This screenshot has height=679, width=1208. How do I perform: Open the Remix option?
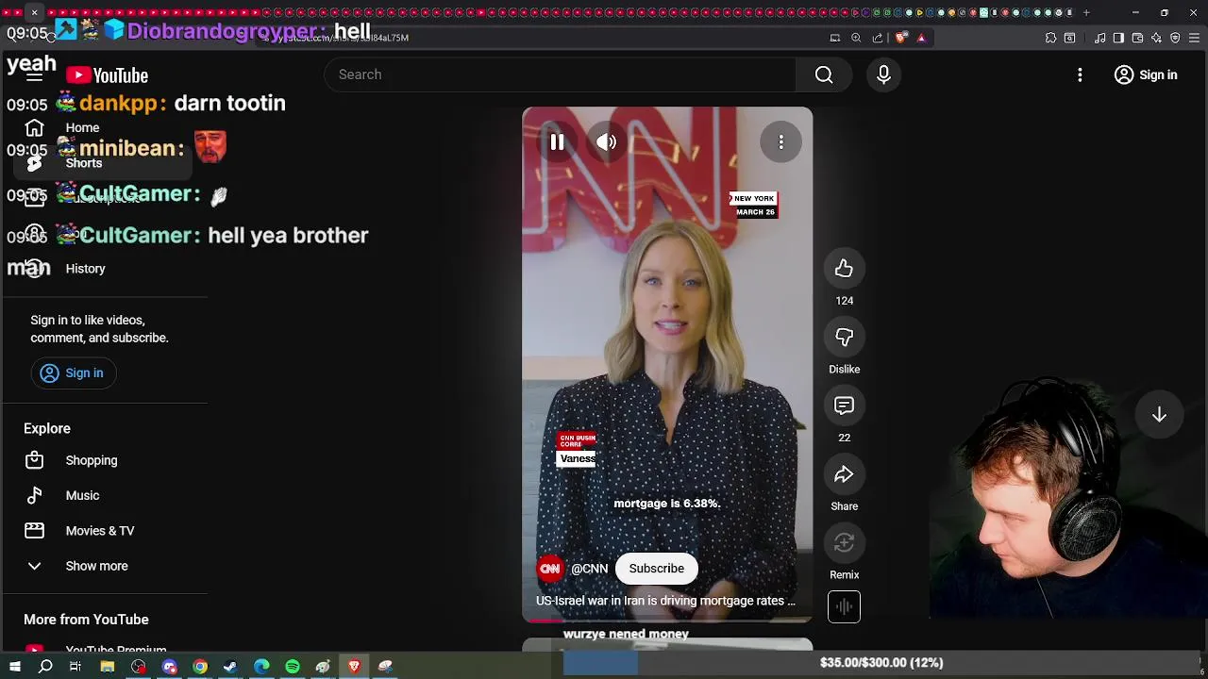tap(844, 543)
